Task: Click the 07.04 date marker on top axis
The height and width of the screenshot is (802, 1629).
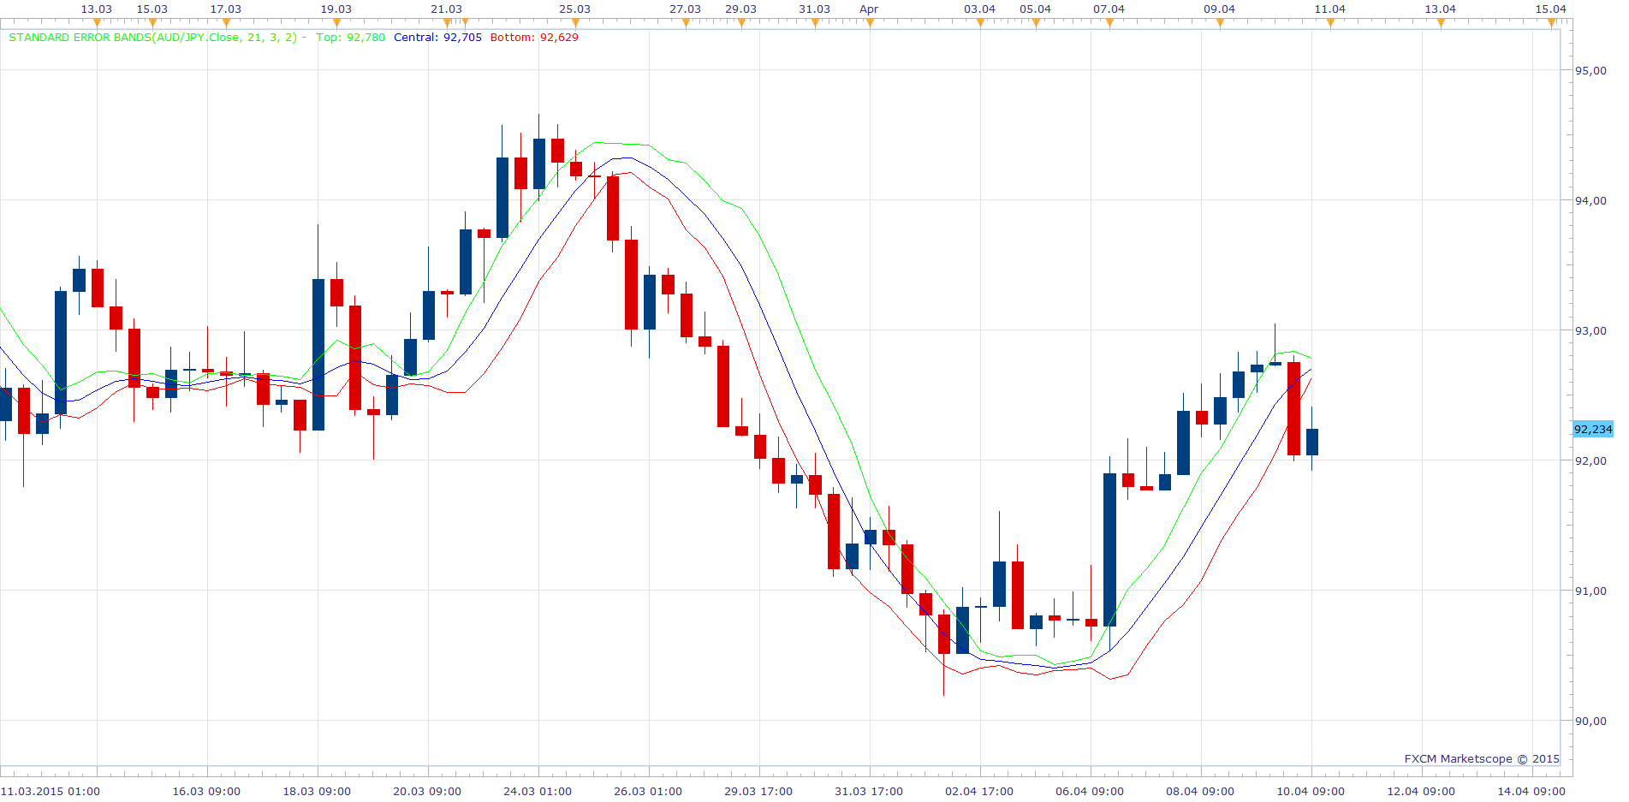Action: (1109, 9)
